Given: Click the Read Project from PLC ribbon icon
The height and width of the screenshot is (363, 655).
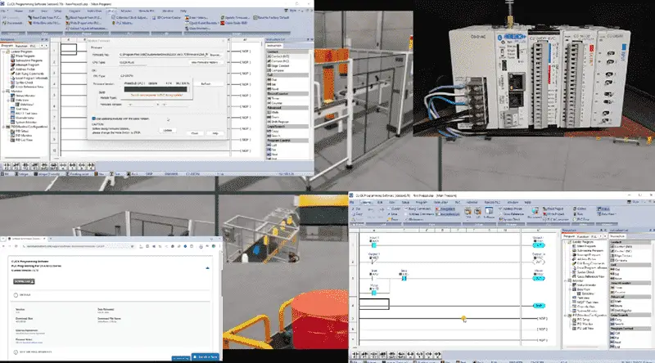Looking at the screenshot, I should pyautogui.click(x=68, y=17).
